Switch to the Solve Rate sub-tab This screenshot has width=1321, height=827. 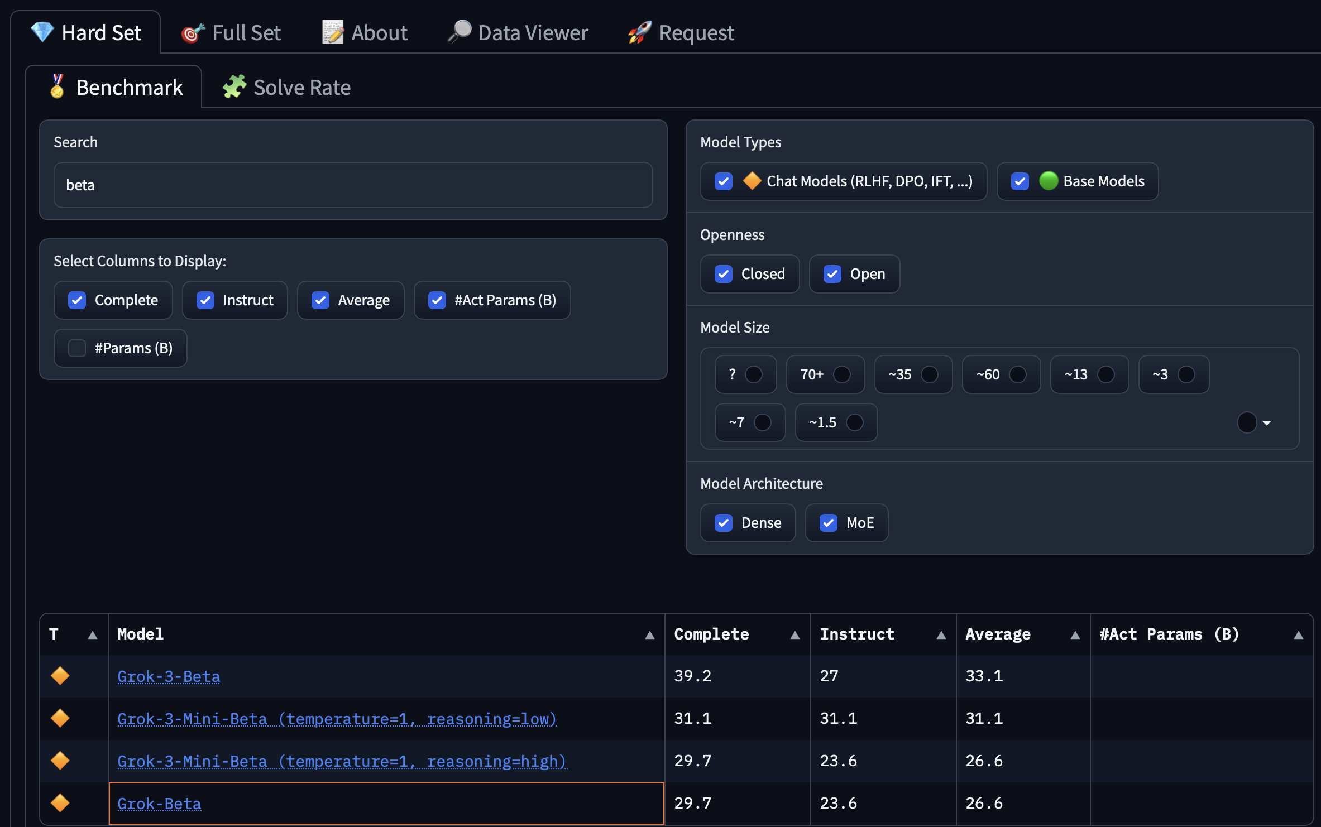coord(286,87)
